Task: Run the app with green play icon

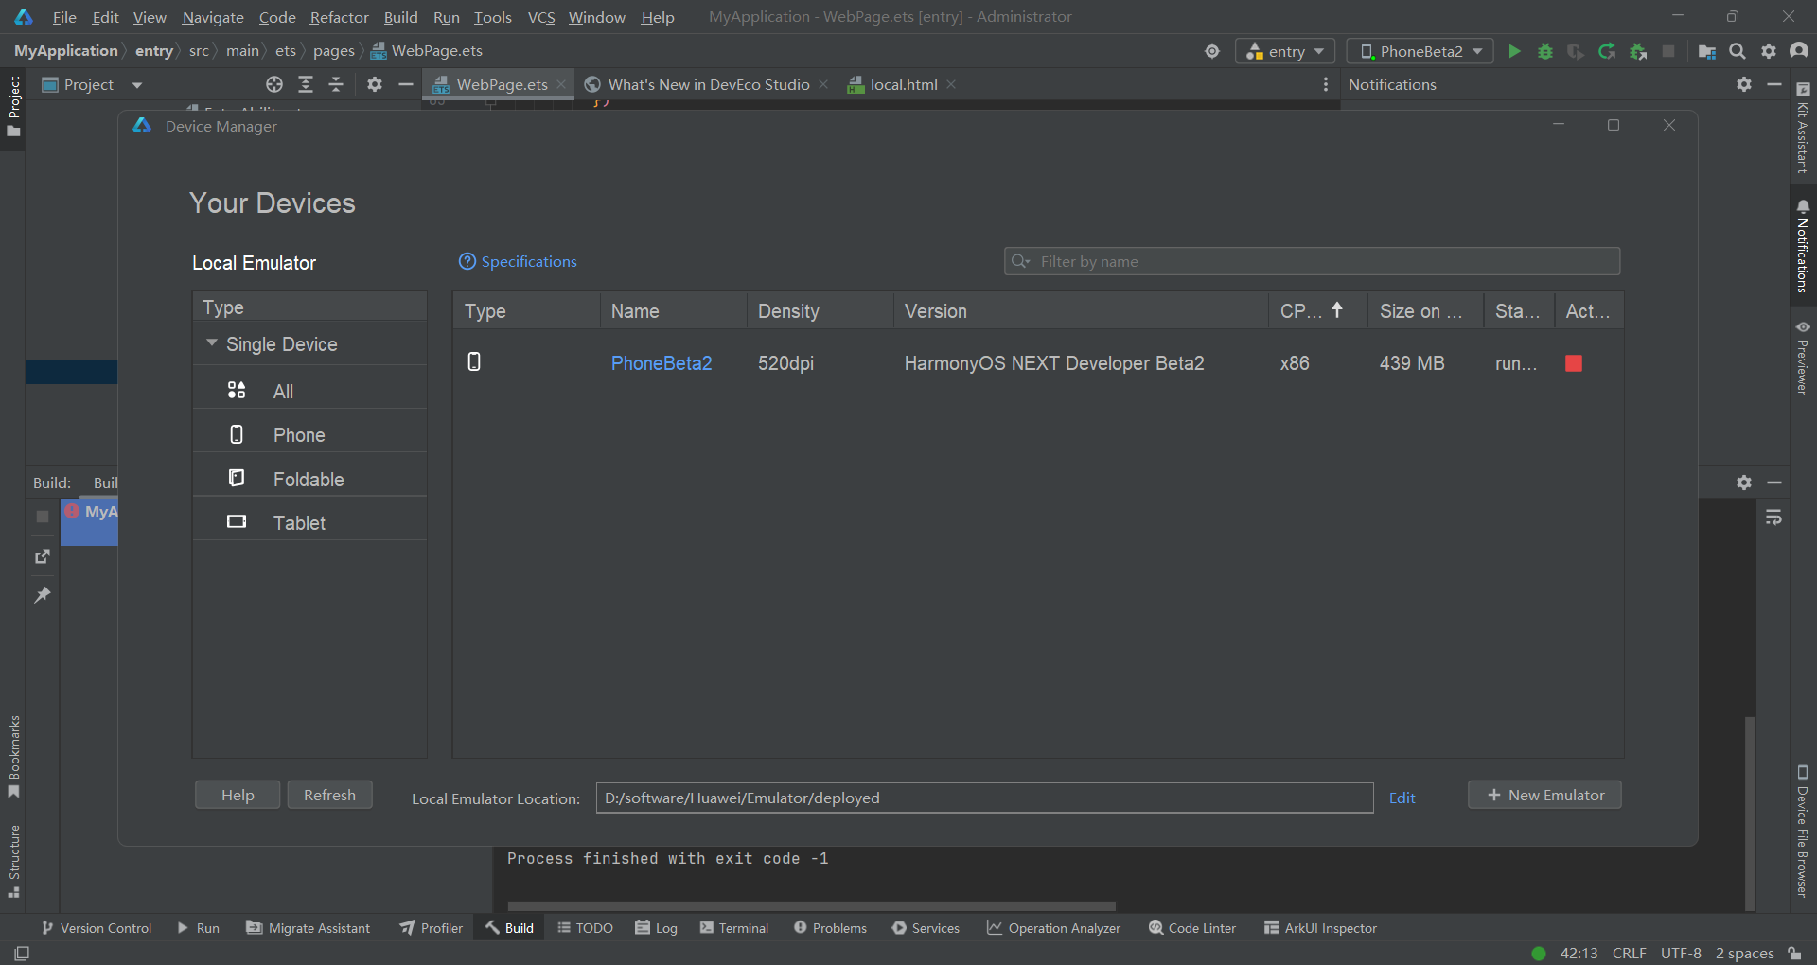Action: tap(1514, 51)
